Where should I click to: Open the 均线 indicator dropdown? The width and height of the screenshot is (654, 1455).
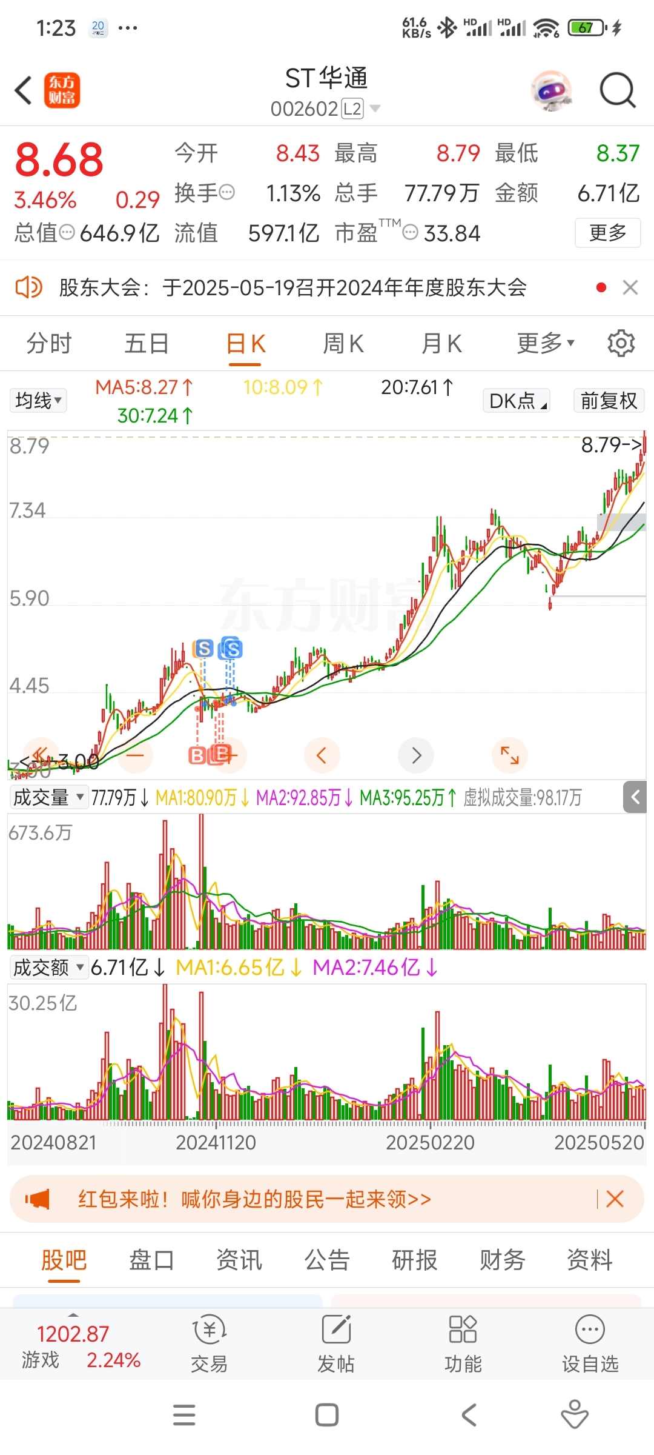click(38, 401)
